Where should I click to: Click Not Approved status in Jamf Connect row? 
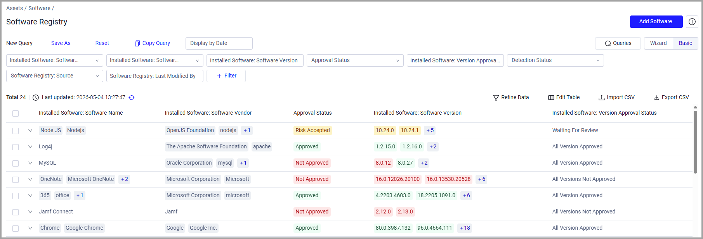pyautogui.click(x=312, y=212)
